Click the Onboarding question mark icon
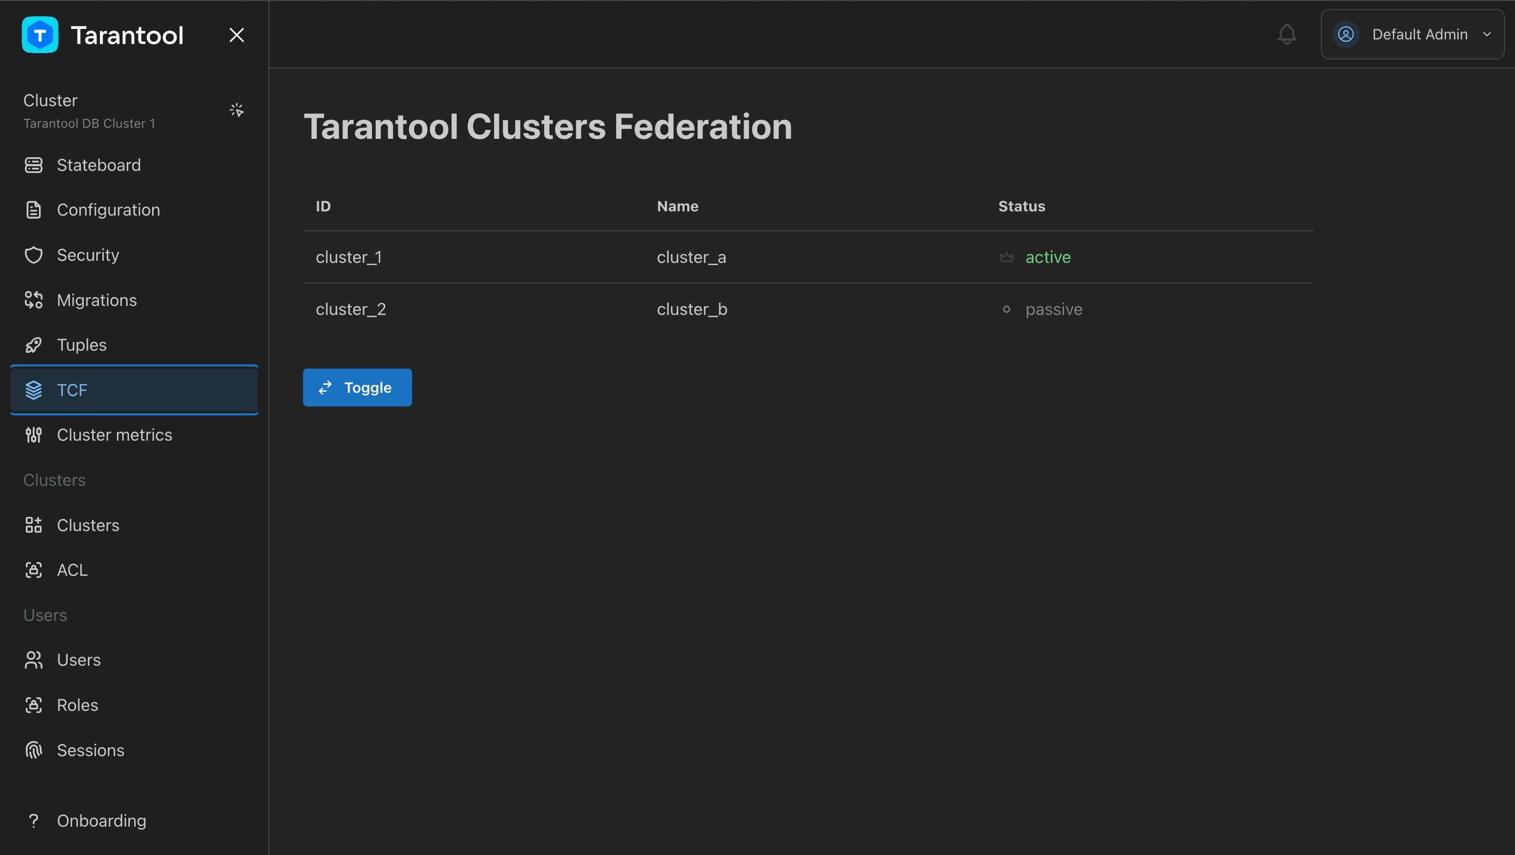 pos(34,821)
